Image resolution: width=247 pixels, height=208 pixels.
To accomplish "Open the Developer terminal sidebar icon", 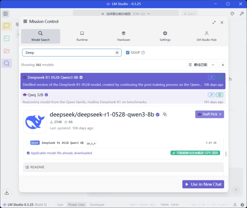I will (x=7, y=39).
